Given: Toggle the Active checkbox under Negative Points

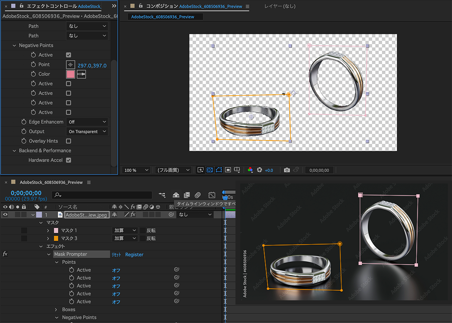Looking at the screenshot, I should [x=68, y=54].
